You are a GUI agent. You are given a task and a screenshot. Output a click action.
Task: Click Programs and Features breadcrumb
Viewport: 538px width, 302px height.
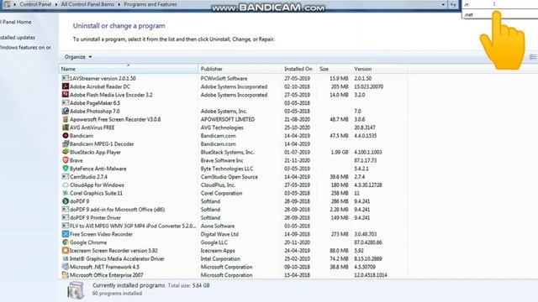click(x=150, y=4)
